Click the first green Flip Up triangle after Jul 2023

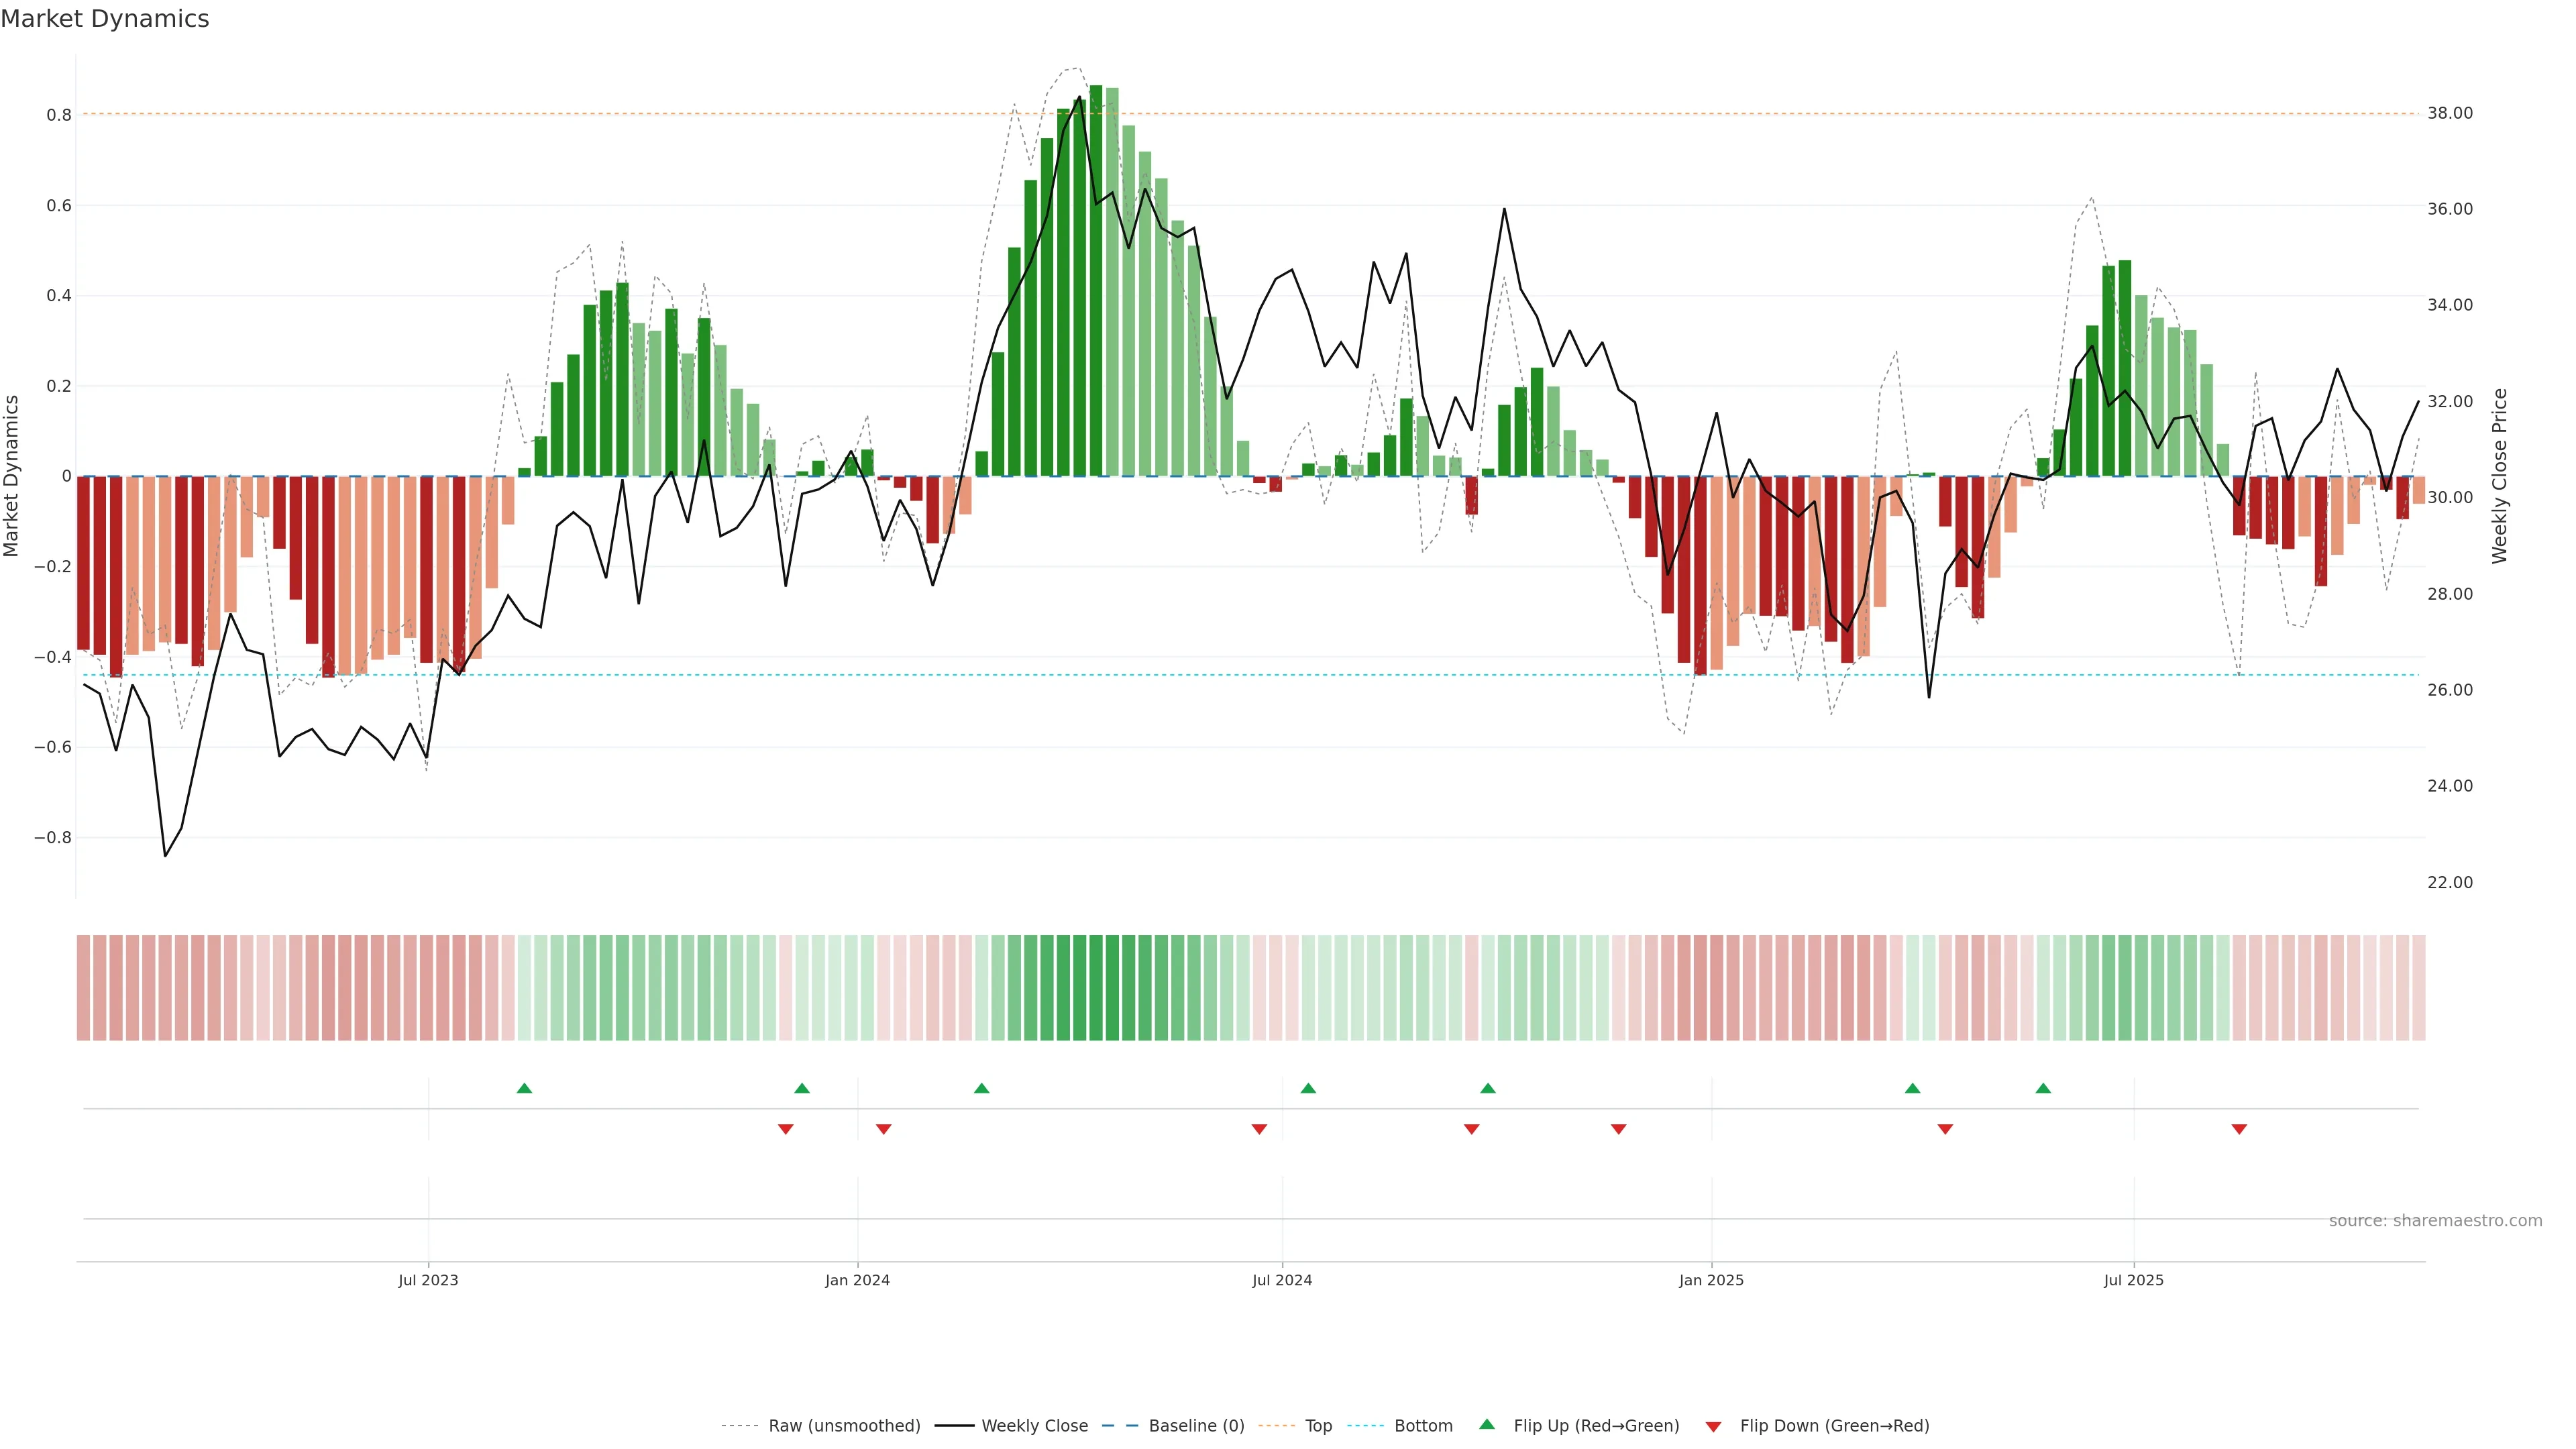pyautogui.click(x=524, y=1088)
